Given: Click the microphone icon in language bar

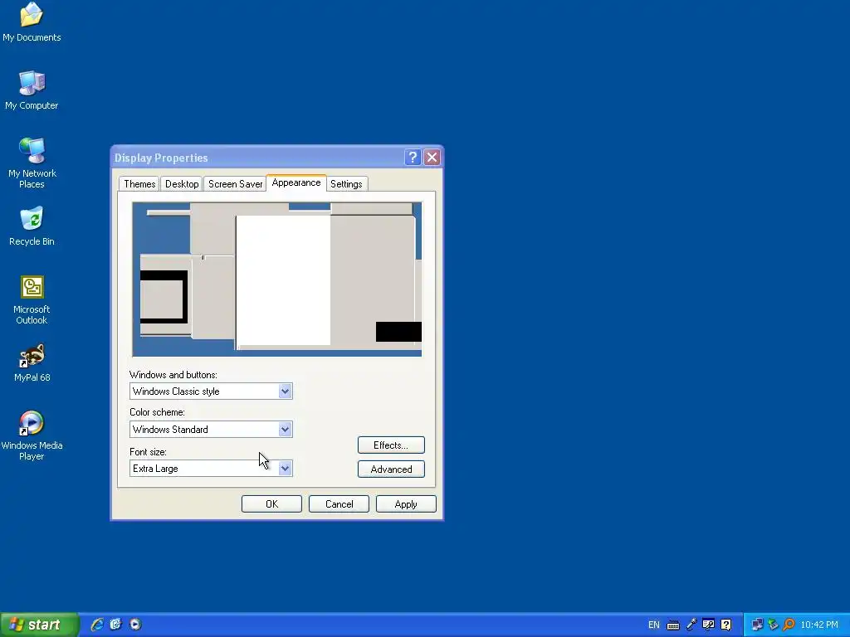Looking at the screenshot, I should pos(691,625).
